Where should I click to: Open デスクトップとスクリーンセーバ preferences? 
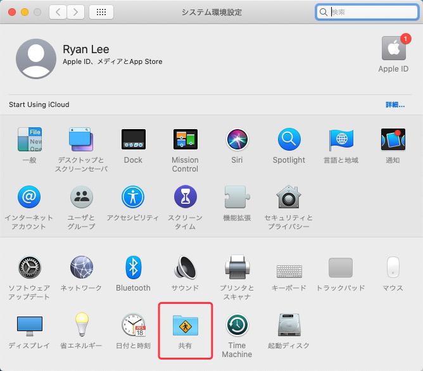tap(81, 139)
